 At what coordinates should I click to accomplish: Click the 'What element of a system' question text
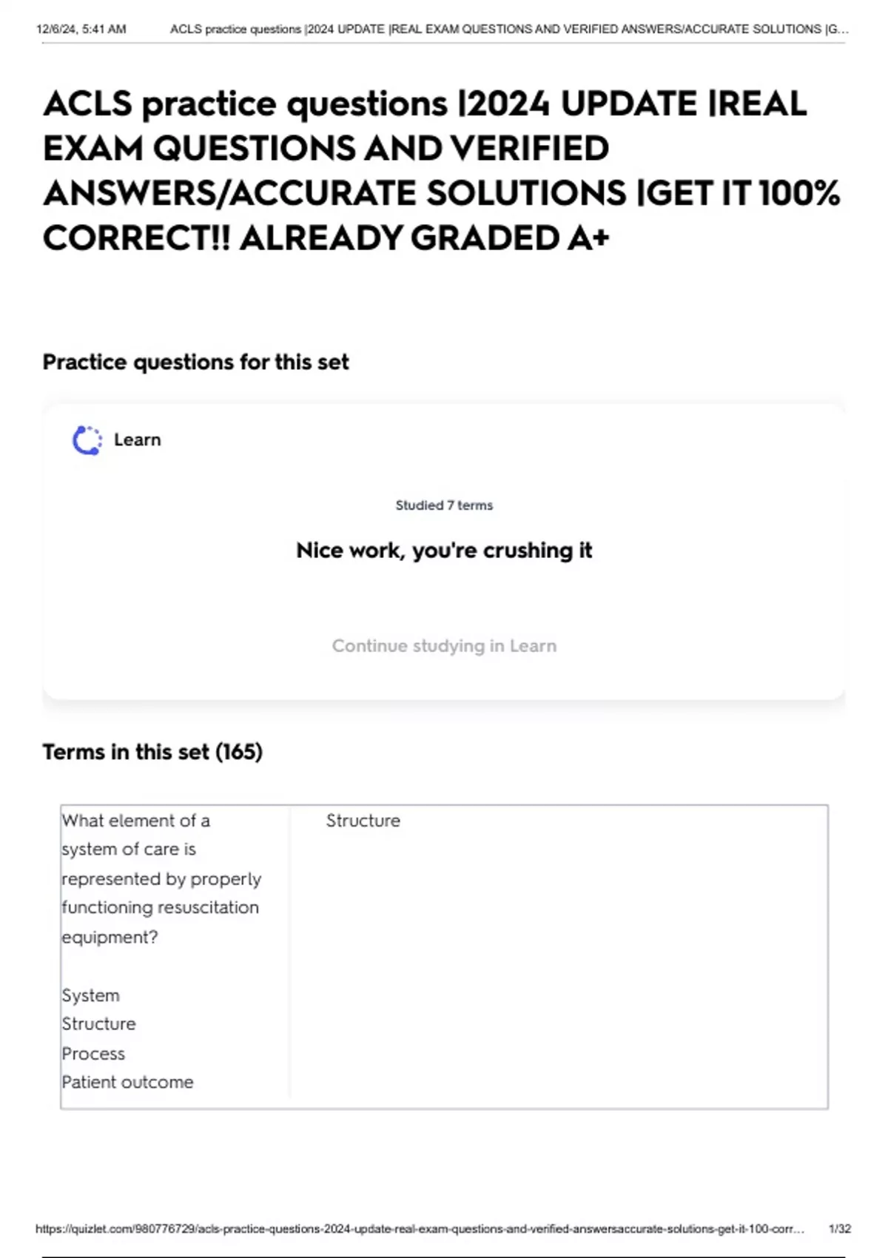161,878
